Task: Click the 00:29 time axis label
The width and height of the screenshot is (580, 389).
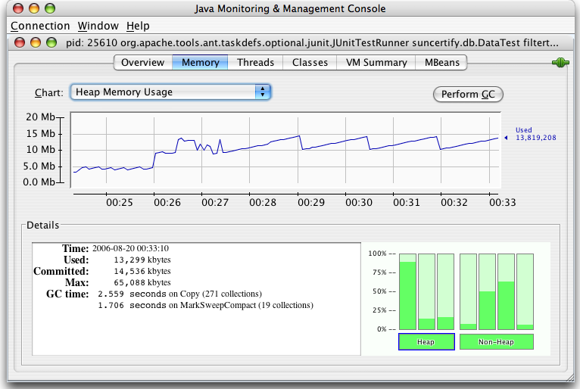Action: (311, 203)
